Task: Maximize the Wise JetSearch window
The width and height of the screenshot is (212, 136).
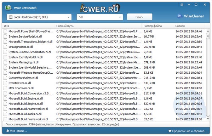Action: [196, 5]
